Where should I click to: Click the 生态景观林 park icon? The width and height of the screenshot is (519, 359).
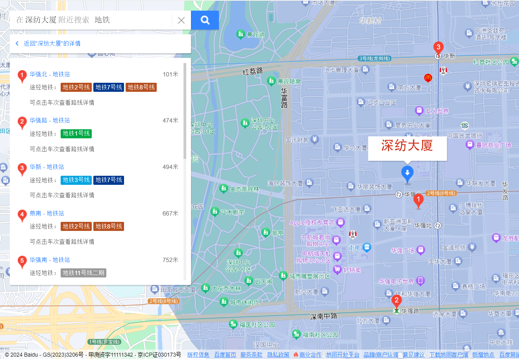pyautogui.click(x=224, y=188)
